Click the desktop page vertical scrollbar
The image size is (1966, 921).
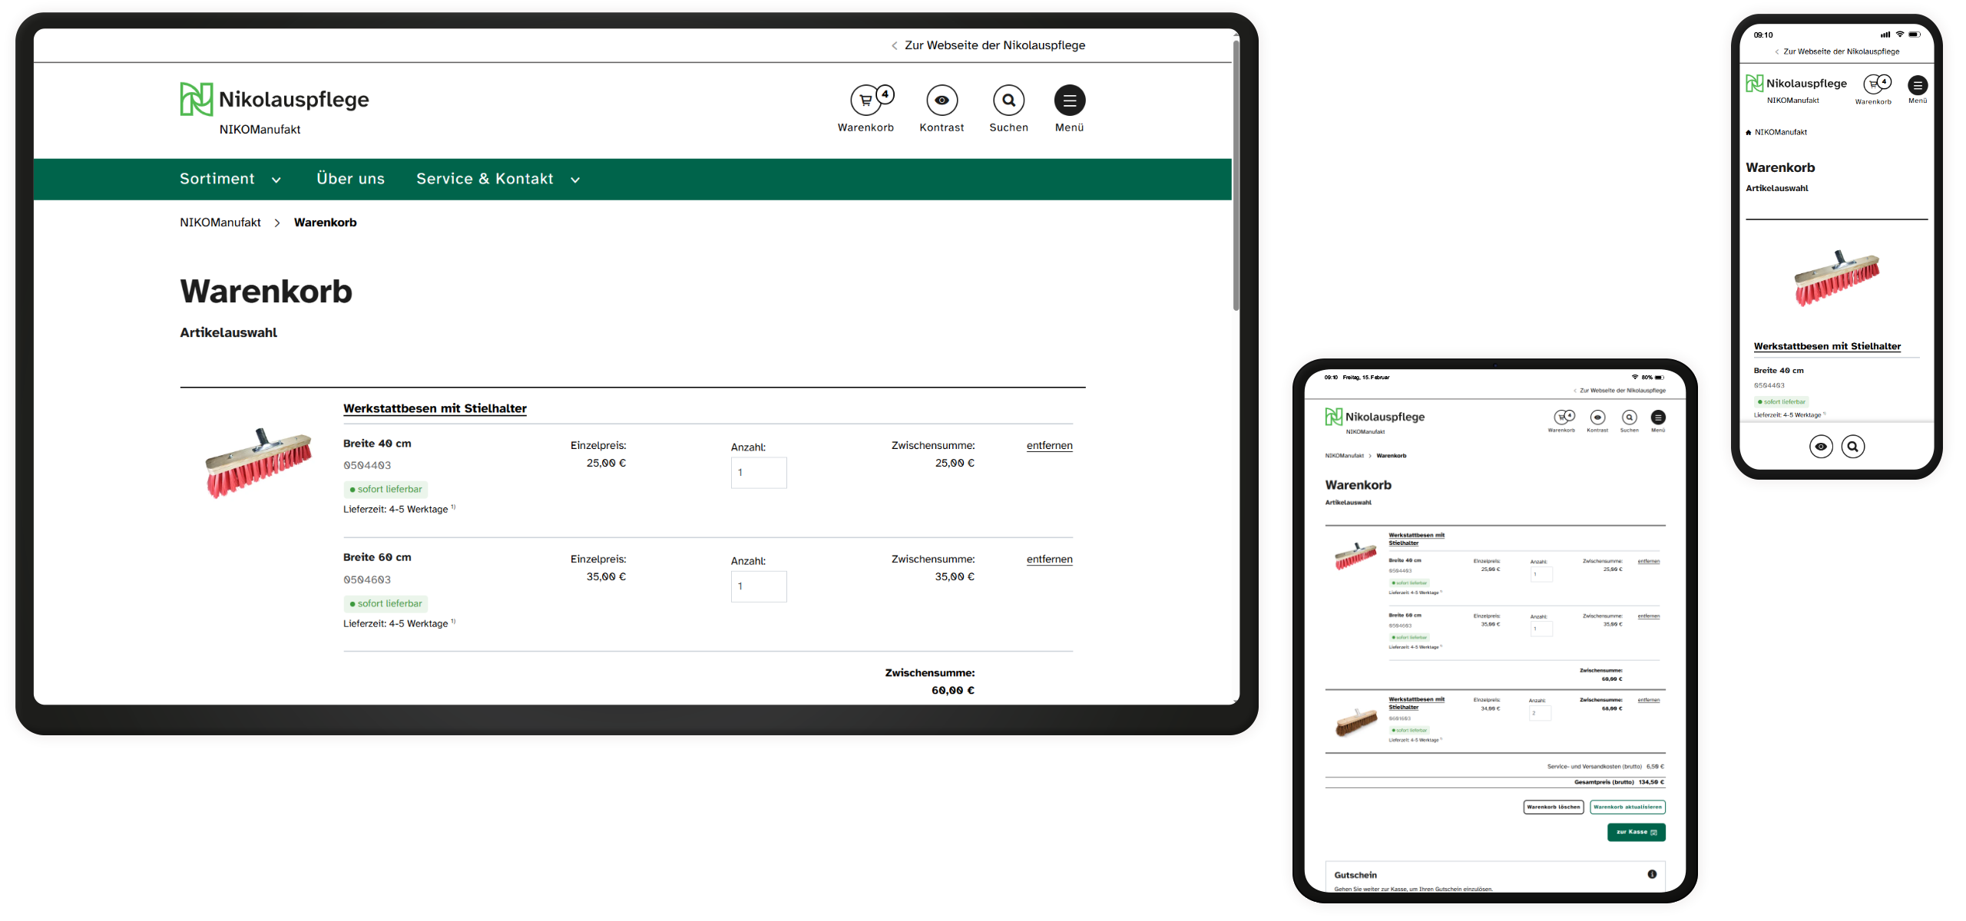1236,177
